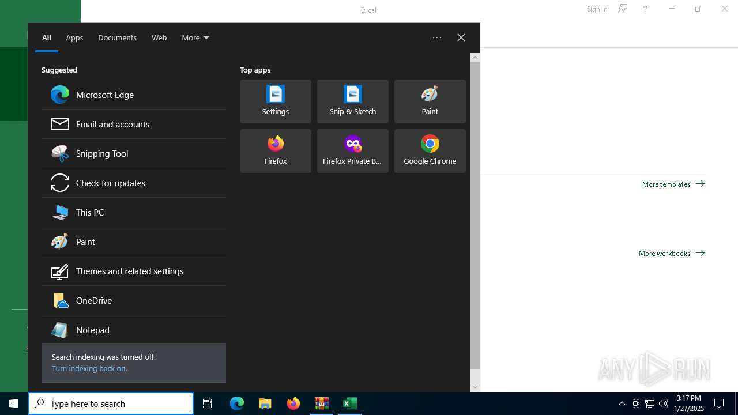Select Check for updates suggestion
Image resolution: width=738 pixels, height=415 pixels.
click(x=134, y=183)
